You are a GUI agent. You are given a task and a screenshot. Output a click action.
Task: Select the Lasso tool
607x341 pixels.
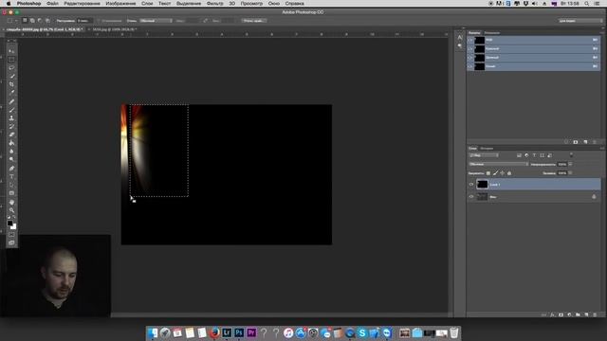click(x=11, y=68)
